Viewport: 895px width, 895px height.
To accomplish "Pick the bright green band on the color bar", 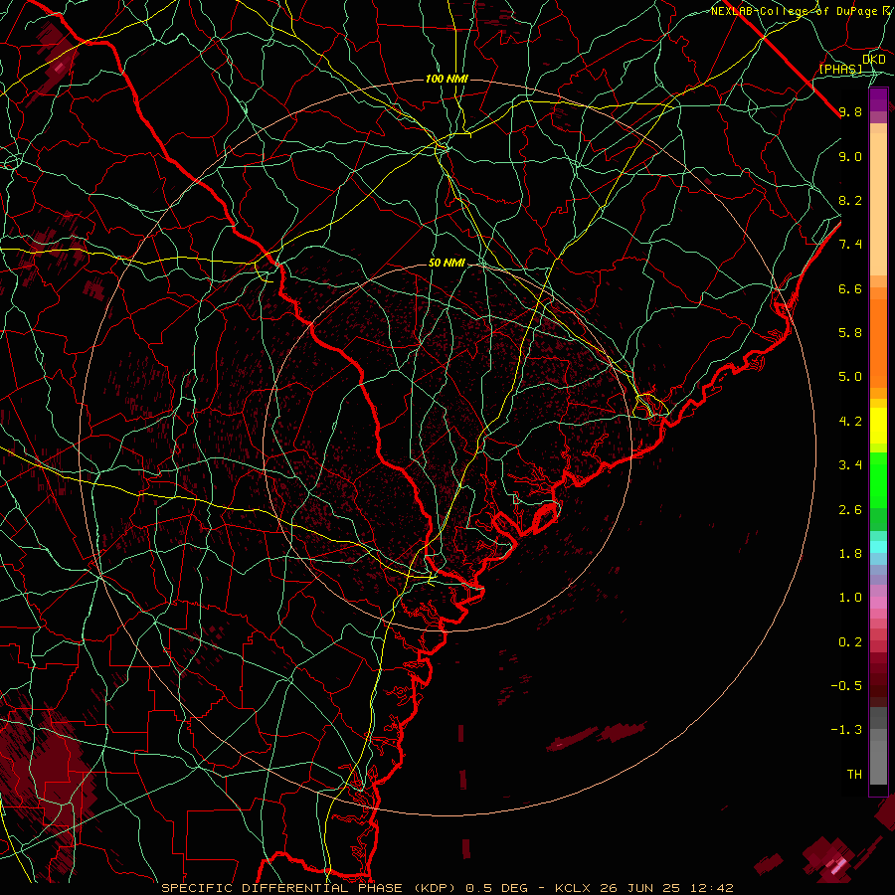I will [878, 479].
